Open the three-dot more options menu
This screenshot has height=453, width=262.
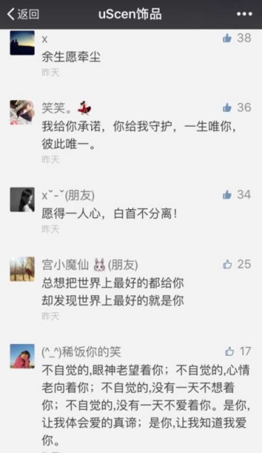point(245,14)
